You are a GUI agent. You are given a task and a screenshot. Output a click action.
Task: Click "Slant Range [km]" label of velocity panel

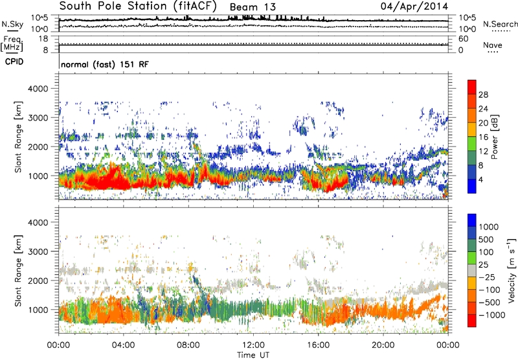pos(18,271)
